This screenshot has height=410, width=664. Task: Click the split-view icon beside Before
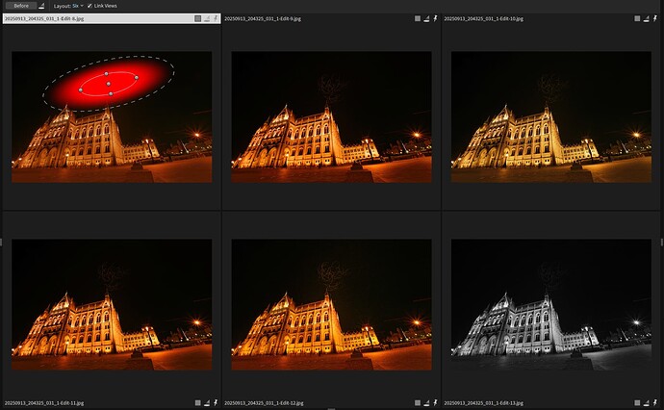[41, 6]
